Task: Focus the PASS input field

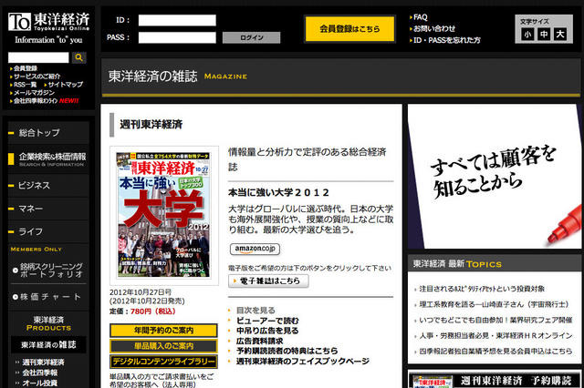Action: pyautogui.click(x=177, y=37)
